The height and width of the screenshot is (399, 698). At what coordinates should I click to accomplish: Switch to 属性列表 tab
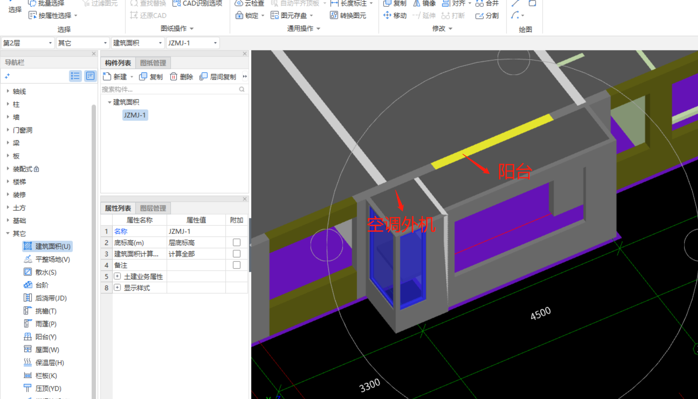[x=118, y=208]
